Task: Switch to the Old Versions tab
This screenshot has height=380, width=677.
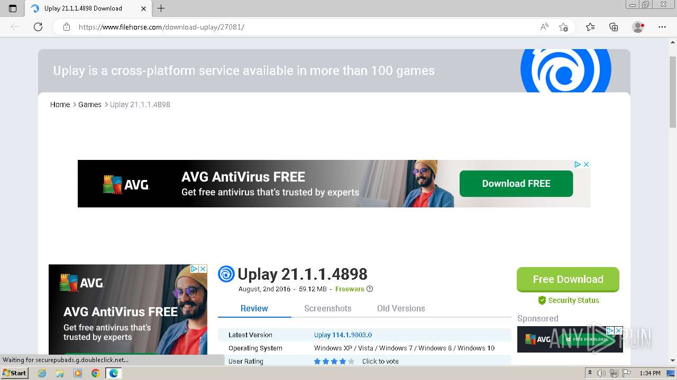Action: pyautogui.click(x=401, y=308)
